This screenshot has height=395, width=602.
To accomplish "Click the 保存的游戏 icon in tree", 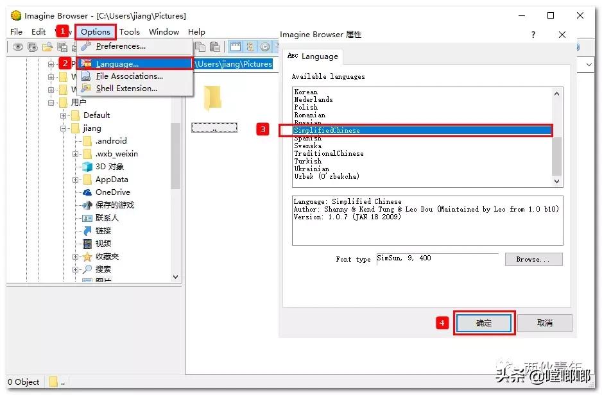I will coord(87,205).
